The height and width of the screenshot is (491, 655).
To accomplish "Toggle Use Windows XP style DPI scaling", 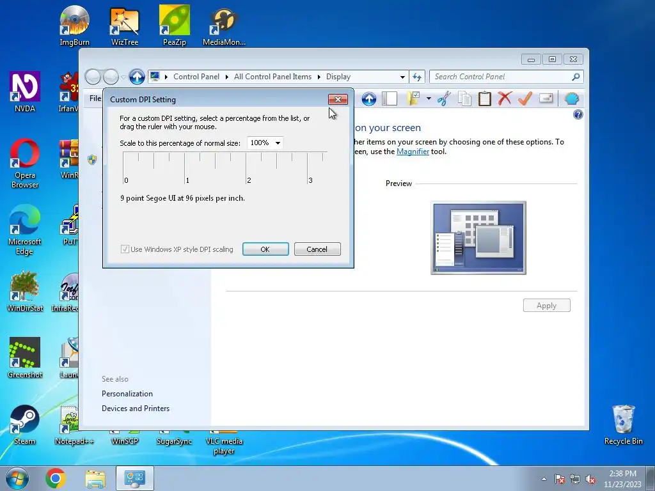I will (x=177, y=249).
